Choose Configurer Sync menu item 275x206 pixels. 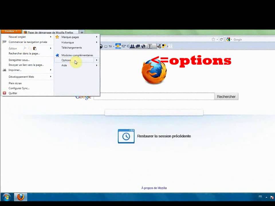19,88
